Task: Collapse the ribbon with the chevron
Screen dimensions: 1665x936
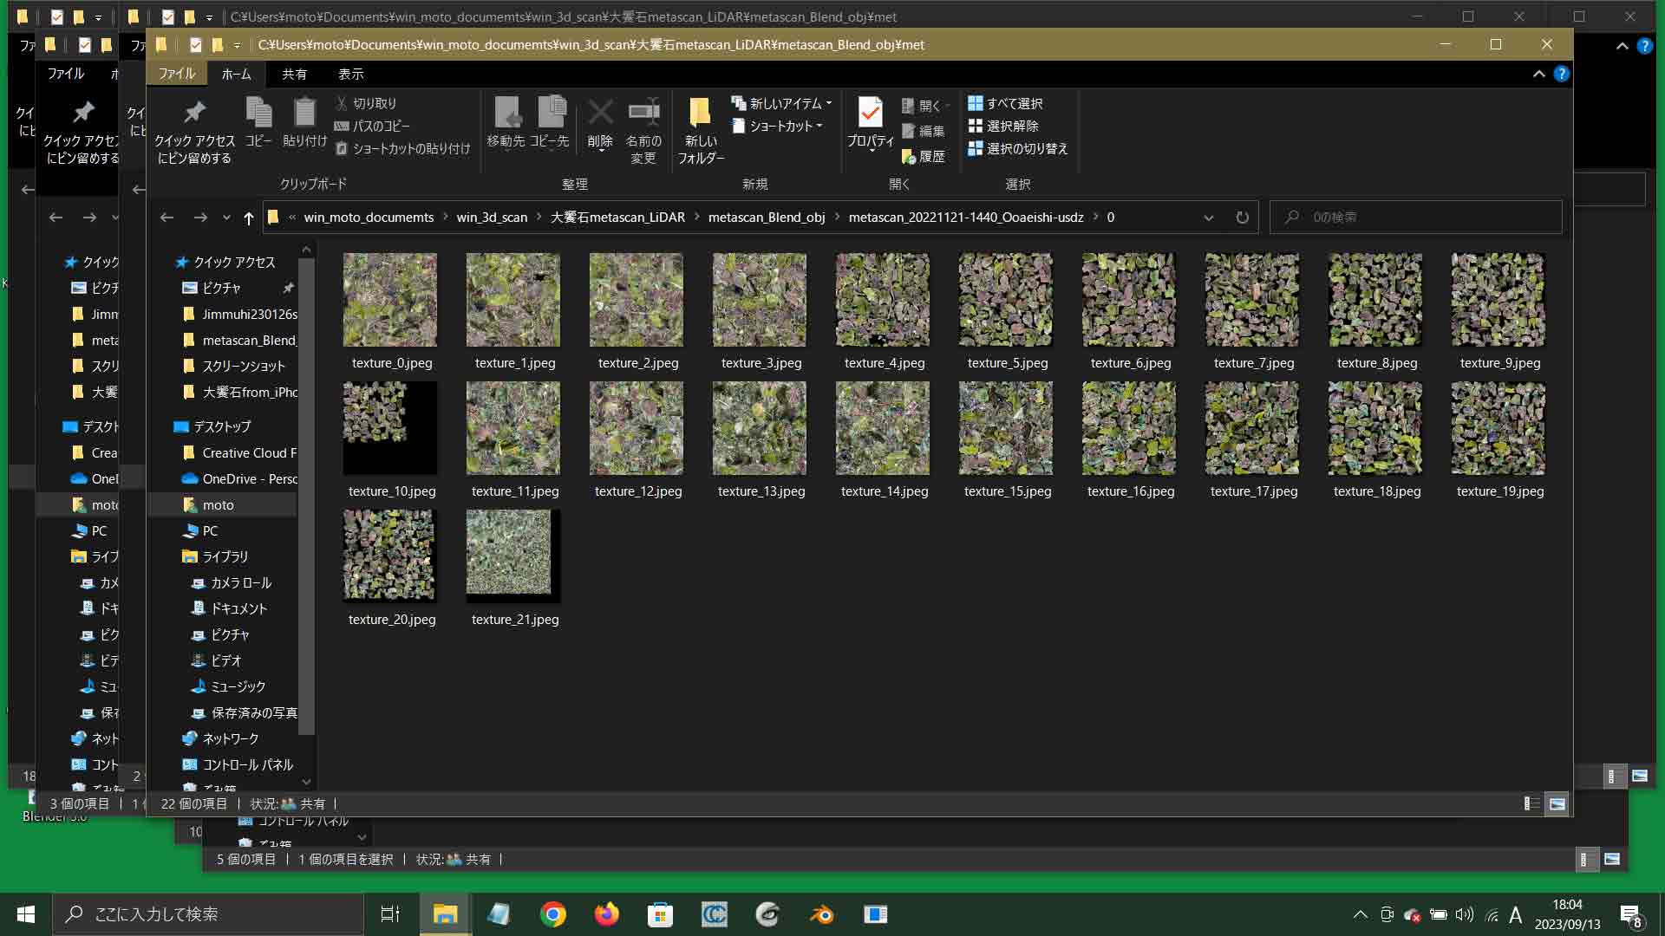Action: pyautogui.click(x=1538, y=75)
